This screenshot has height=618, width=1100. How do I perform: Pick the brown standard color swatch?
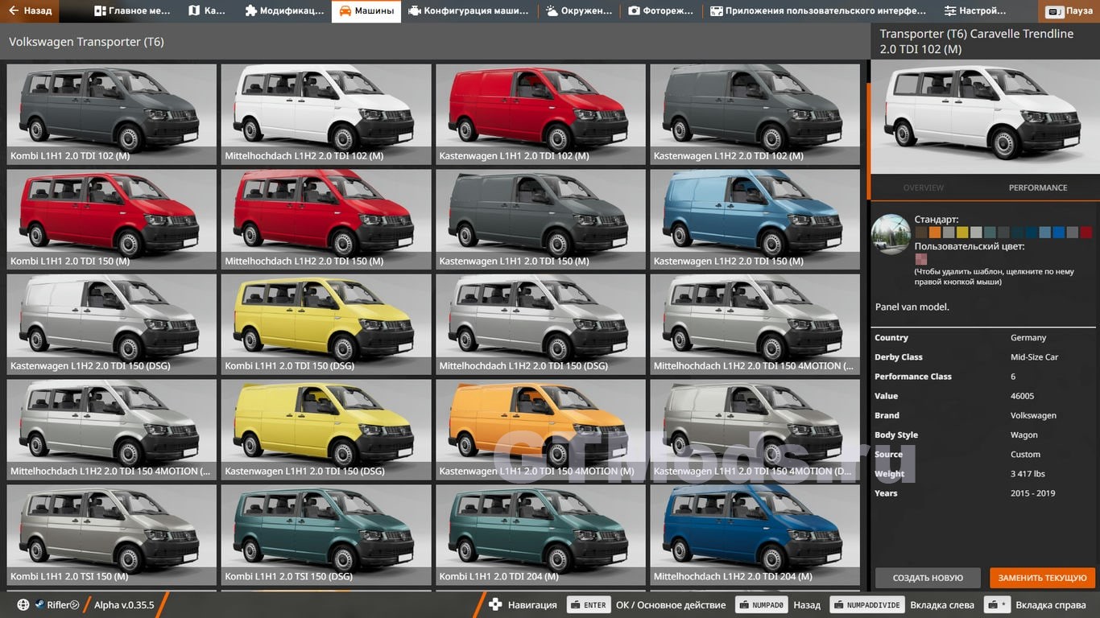coord(921,233)
